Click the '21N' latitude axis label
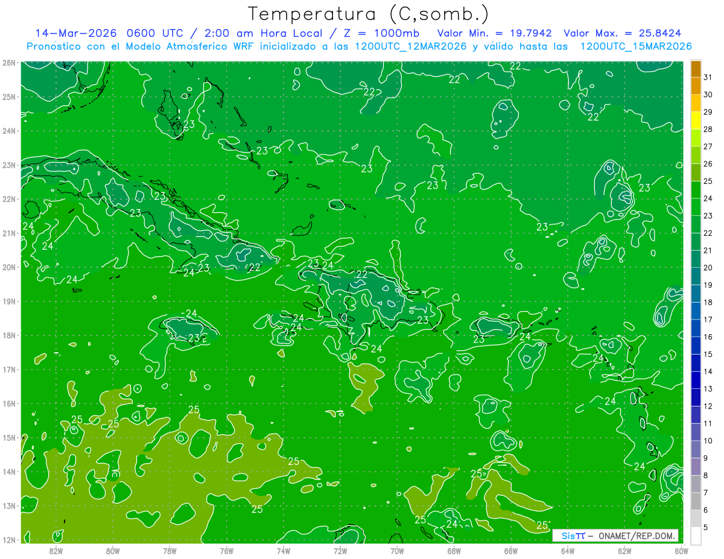Viewport: 724px width, 559px height. (8, 233)
